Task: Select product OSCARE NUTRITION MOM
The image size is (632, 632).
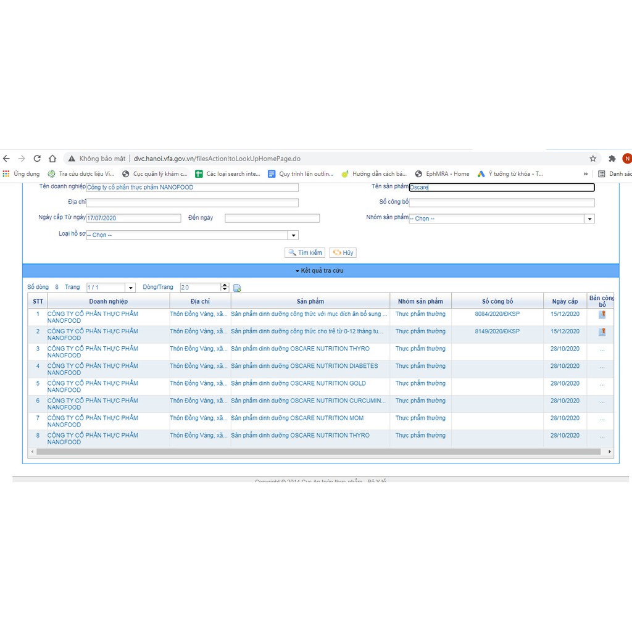Action: (x=297, y=418)
